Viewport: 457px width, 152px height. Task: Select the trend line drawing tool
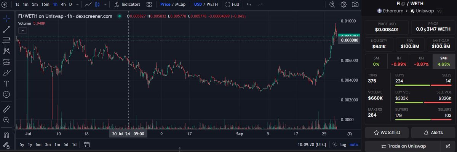[x=6, y=29]
